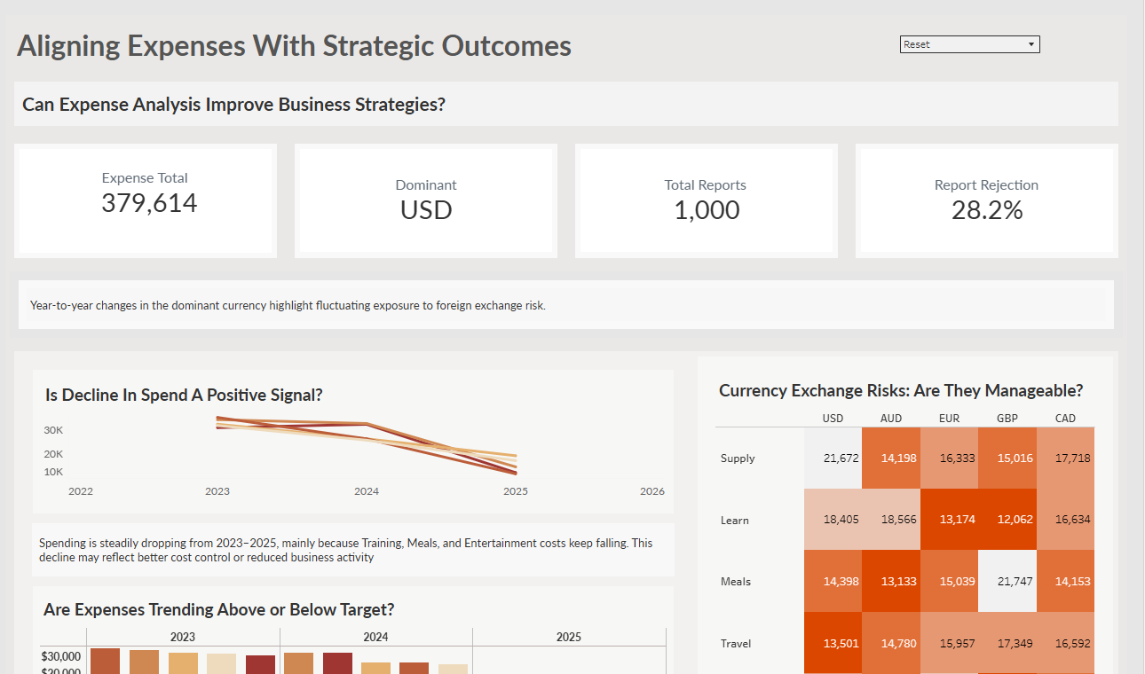
Task: Click the Learn GBP cell showing 12,062
Action: 1007,520
